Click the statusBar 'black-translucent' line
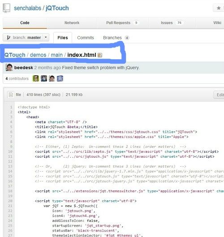 [86, 230]
